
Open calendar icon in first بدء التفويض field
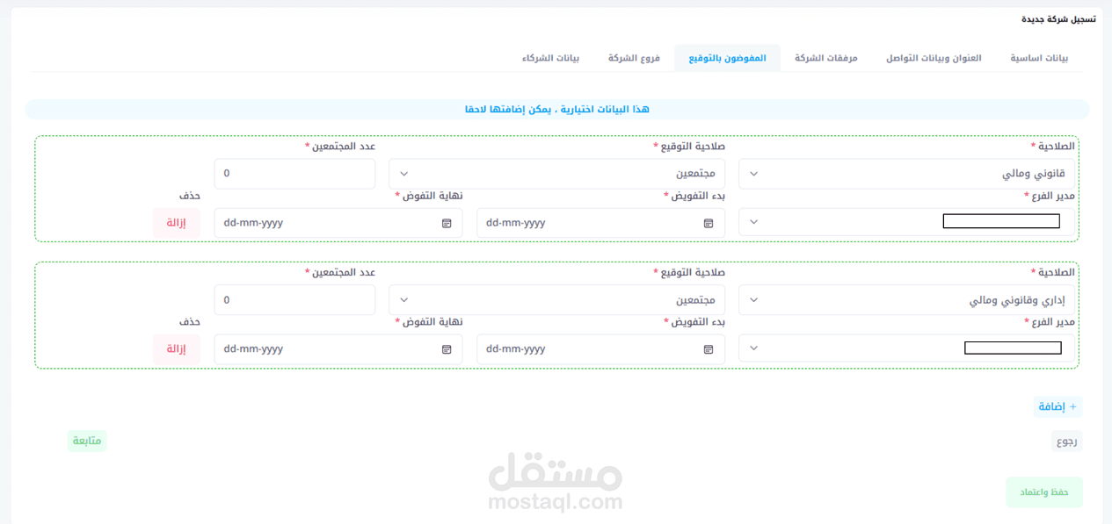pyautogui.click(x=709, y=223)
